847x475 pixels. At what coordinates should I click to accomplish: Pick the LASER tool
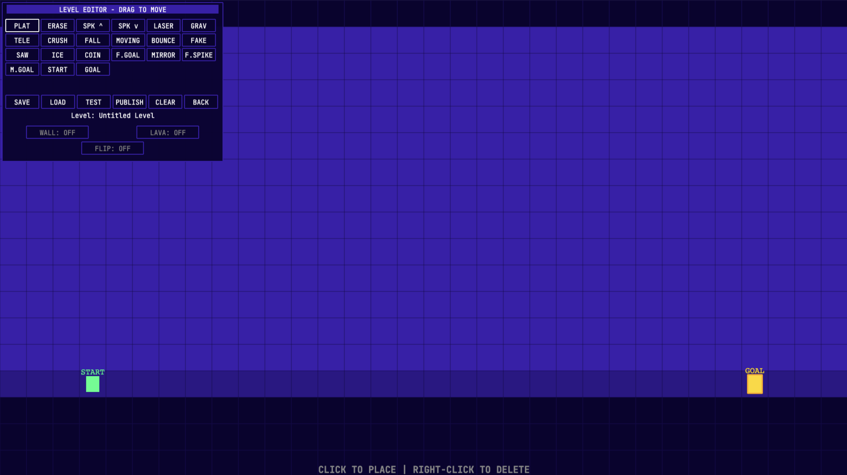click(x=163, y=26)
